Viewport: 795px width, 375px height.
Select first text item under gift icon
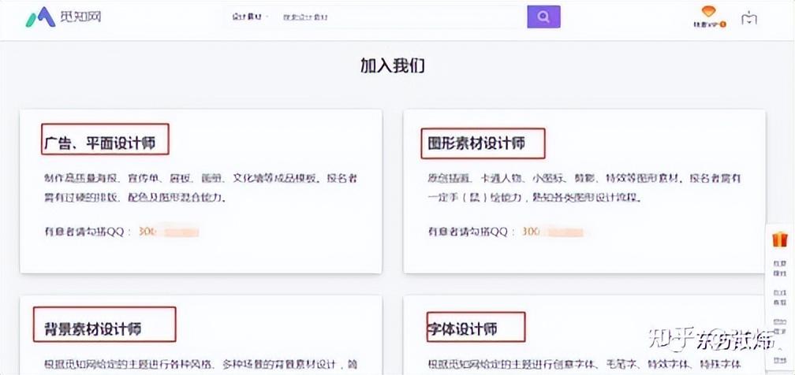click(780, 265)
